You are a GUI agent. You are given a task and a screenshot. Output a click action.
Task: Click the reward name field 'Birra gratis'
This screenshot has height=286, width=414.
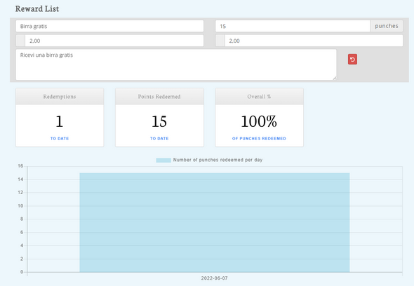point(109,26)
